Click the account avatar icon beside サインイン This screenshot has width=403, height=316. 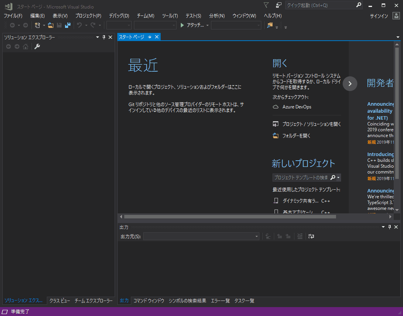(x=396, y=16)
